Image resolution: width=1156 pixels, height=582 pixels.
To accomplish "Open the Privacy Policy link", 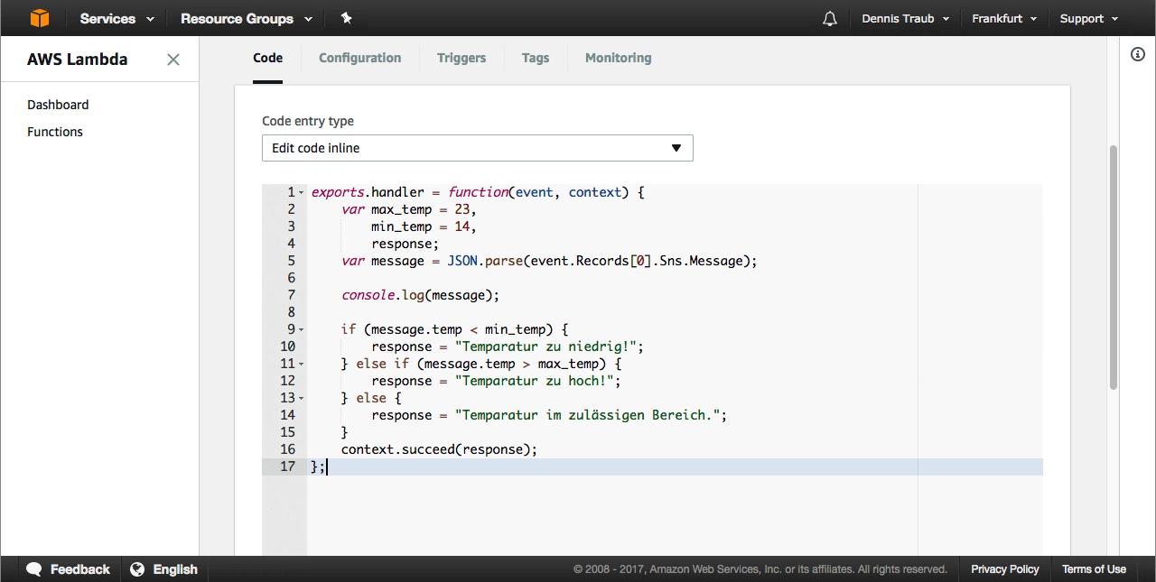I will (x=1004, y=569).
